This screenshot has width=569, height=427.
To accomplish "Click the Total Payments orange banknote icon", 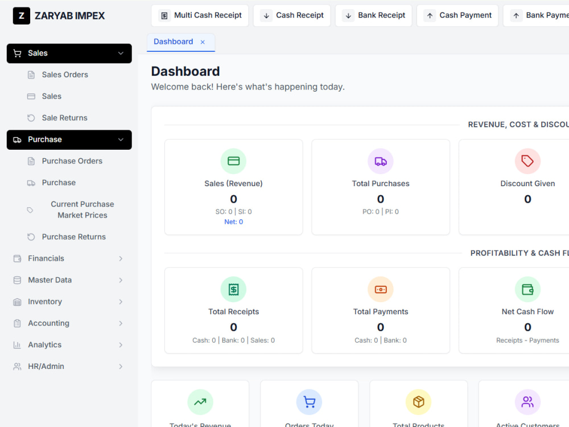I will click(x=381, y=289).
